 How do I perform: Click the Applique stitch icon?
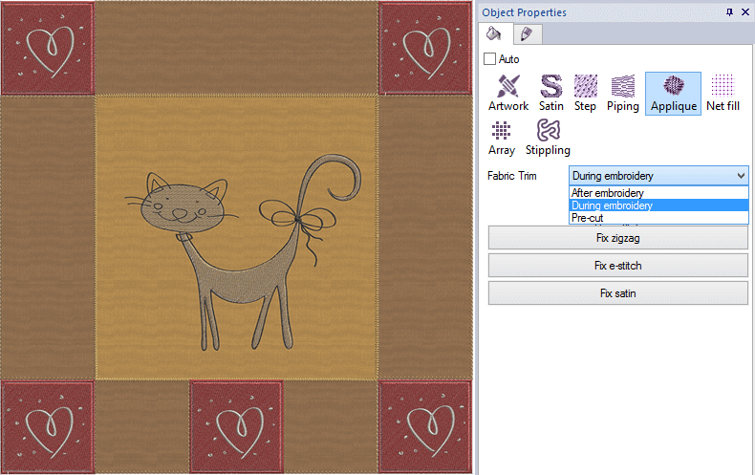click(673, 93)
